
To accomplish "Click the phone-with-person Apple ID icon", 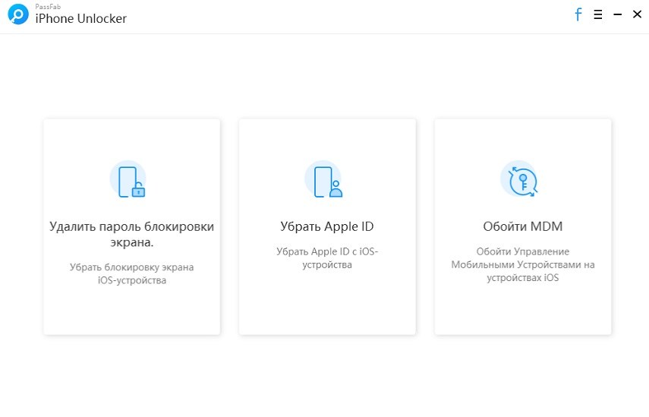I will click(324, 181).
